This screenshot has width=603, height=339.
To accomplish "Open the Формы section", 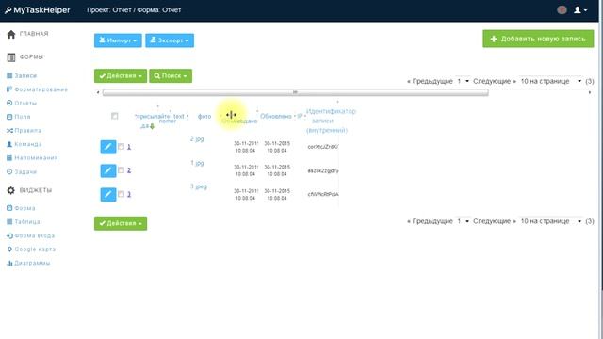I will click(x=31, y=56).
